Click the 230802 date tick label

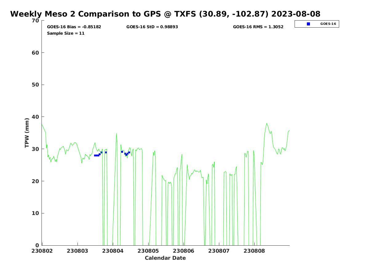click(42, 251)
